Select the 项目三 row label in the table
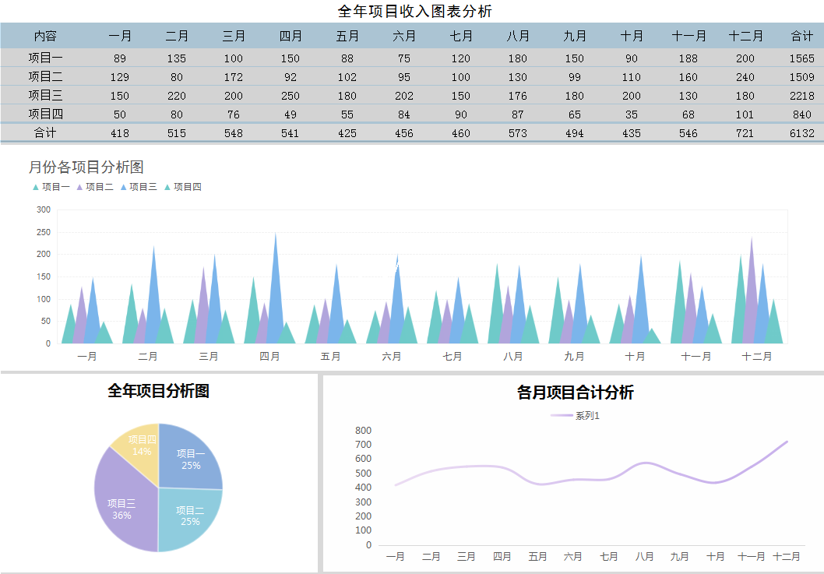 pos(45,96)
